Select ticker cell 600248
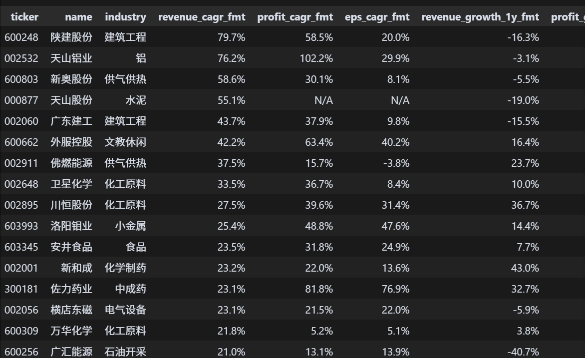Viewport: 585px width, 358px height. [21, 37]
